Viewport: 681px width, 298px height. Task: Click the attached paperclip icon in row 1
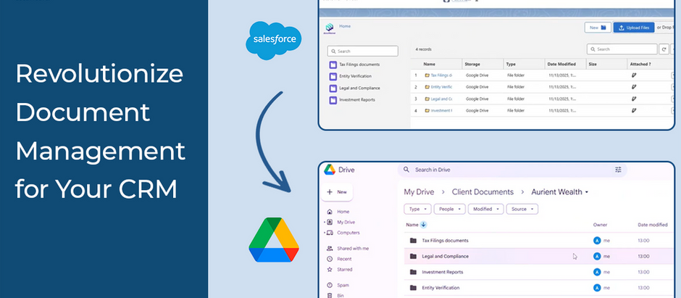pos(633,75)
